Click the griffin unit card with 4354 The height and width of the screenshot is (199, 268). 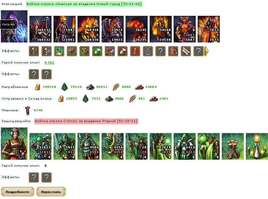click(113, 146)
